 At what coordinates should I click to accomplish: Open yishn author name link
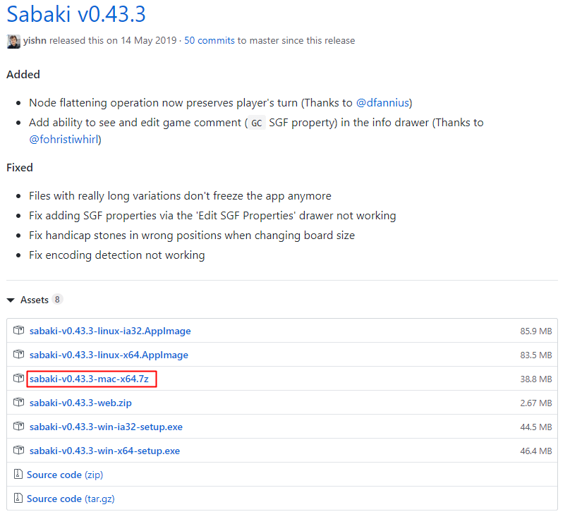tap(35, 40)
